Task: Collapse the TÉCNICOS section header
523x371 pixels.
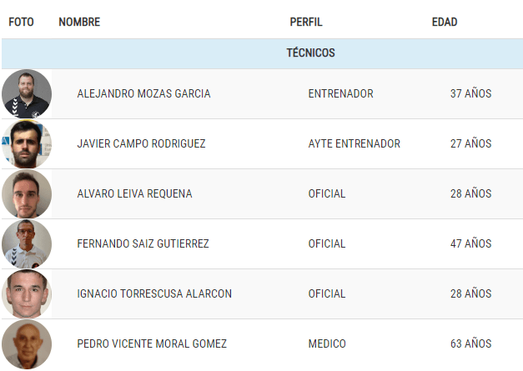Action: click(262, 53)
